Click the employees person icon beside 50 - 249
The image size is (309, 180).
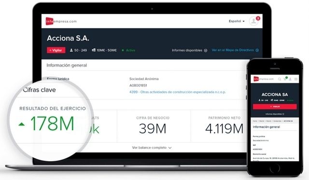(71, 50)
